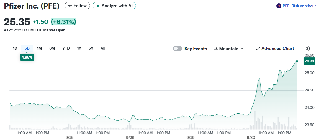Select the 5D time range

tap(27, 48)
